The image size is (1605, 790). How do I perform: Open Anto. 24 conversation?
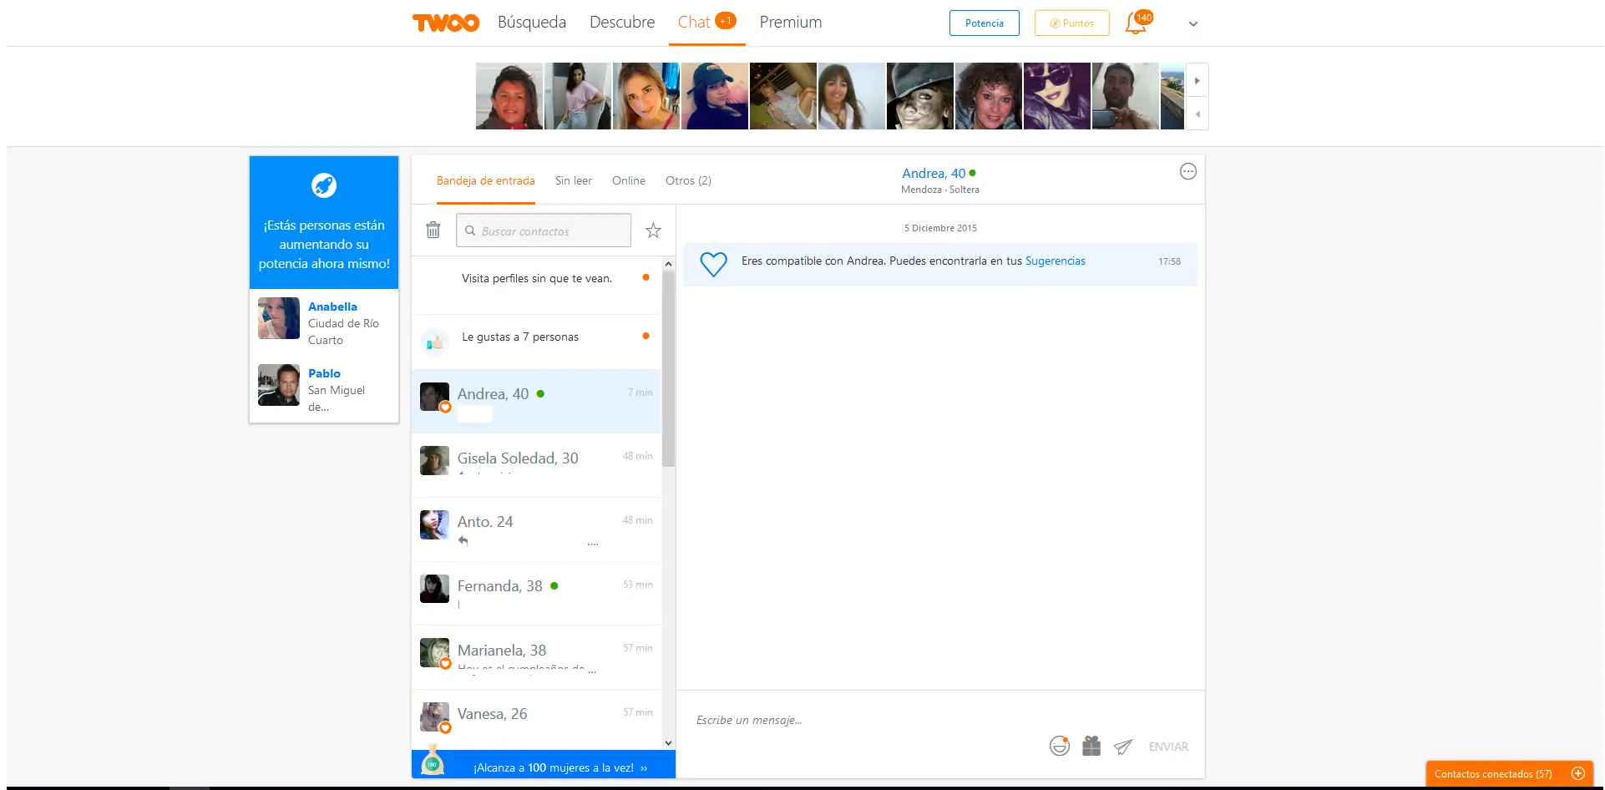coord(536,529)
